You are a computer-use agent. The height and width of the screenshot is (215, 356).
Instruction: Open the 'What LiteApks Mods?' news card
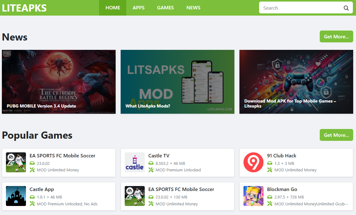[x=178, y=82]
